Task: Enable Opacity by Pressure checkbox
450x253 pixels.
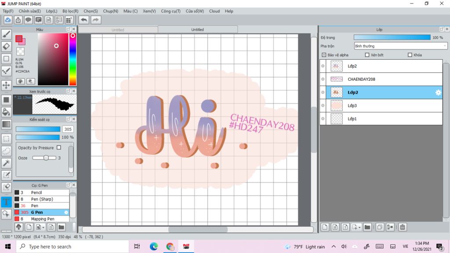Action: (x=59, y=148)
